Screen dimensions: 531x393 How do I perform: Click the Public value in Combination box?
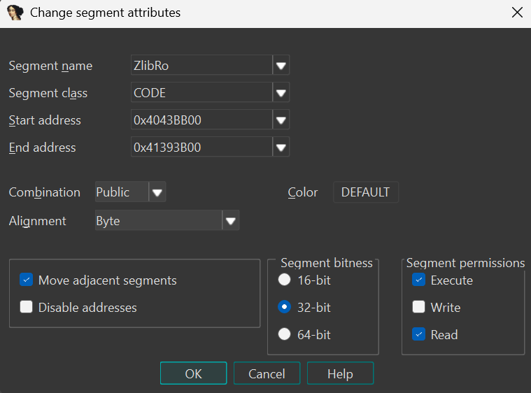113,192
